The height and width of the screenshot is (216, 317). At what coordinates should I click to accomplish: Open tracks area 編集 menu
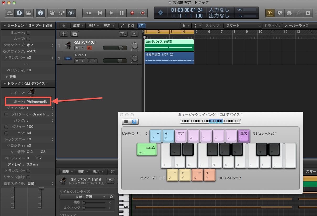click(79, 26)
